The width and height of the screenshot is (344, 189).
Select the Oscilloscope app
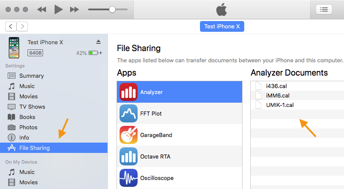click(179, 178)
